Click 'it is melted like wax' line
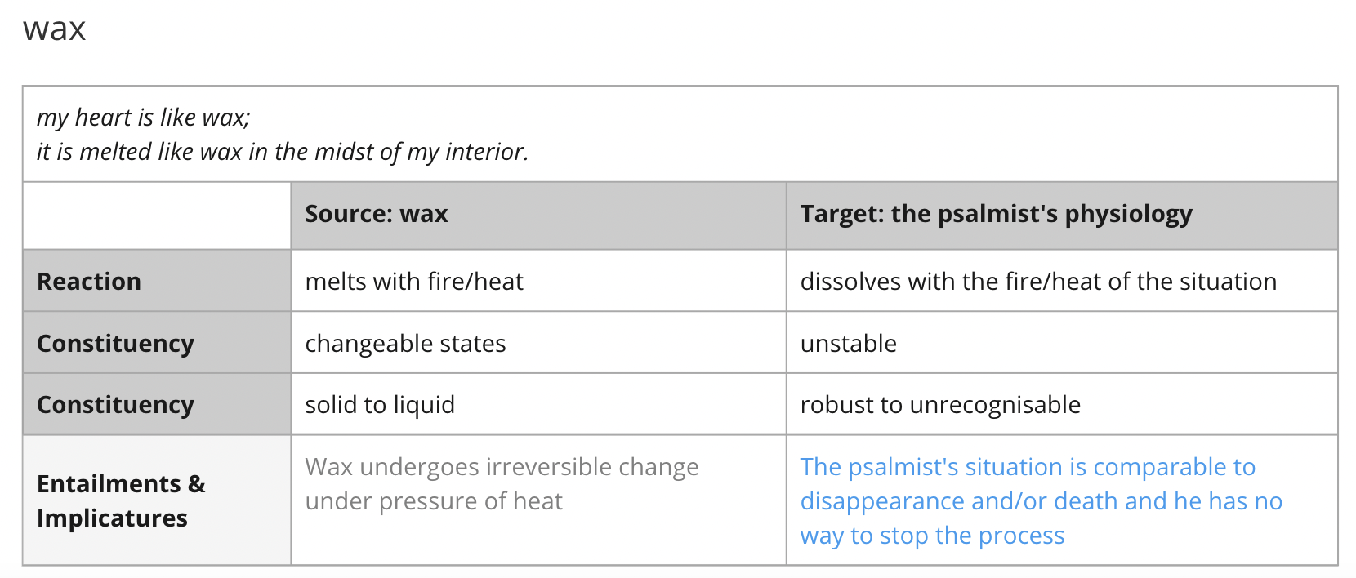Image resolution: width=1356 pixels, height=578 pixels. pyautogui.click(x=282, y=152)
